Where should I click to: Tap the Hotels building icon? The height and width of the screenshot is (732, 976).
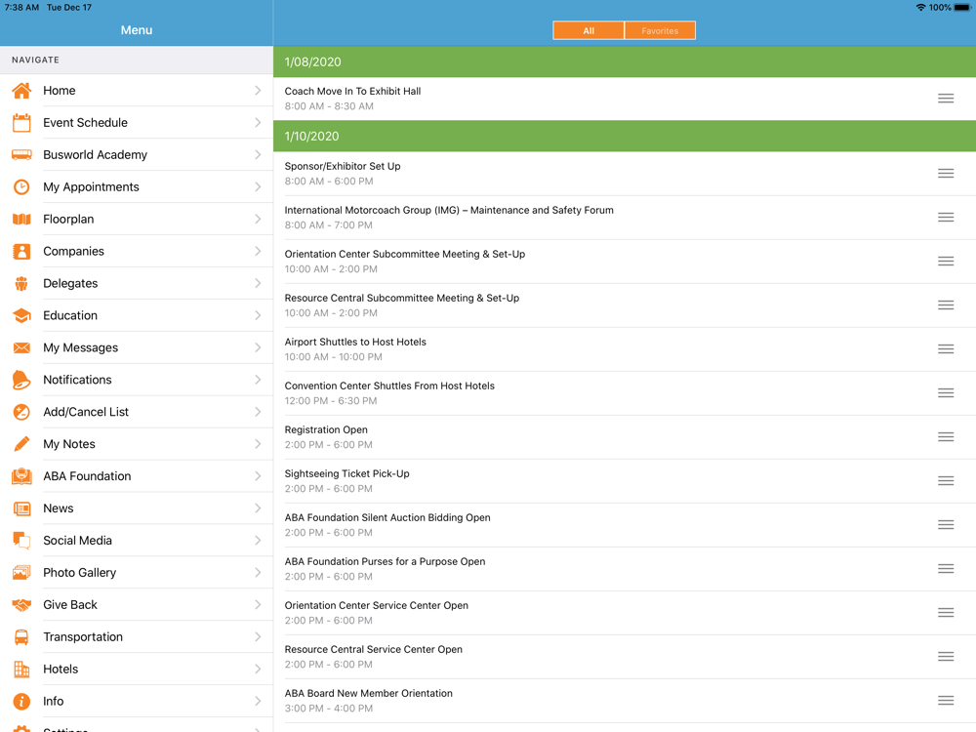pos(21,670)
